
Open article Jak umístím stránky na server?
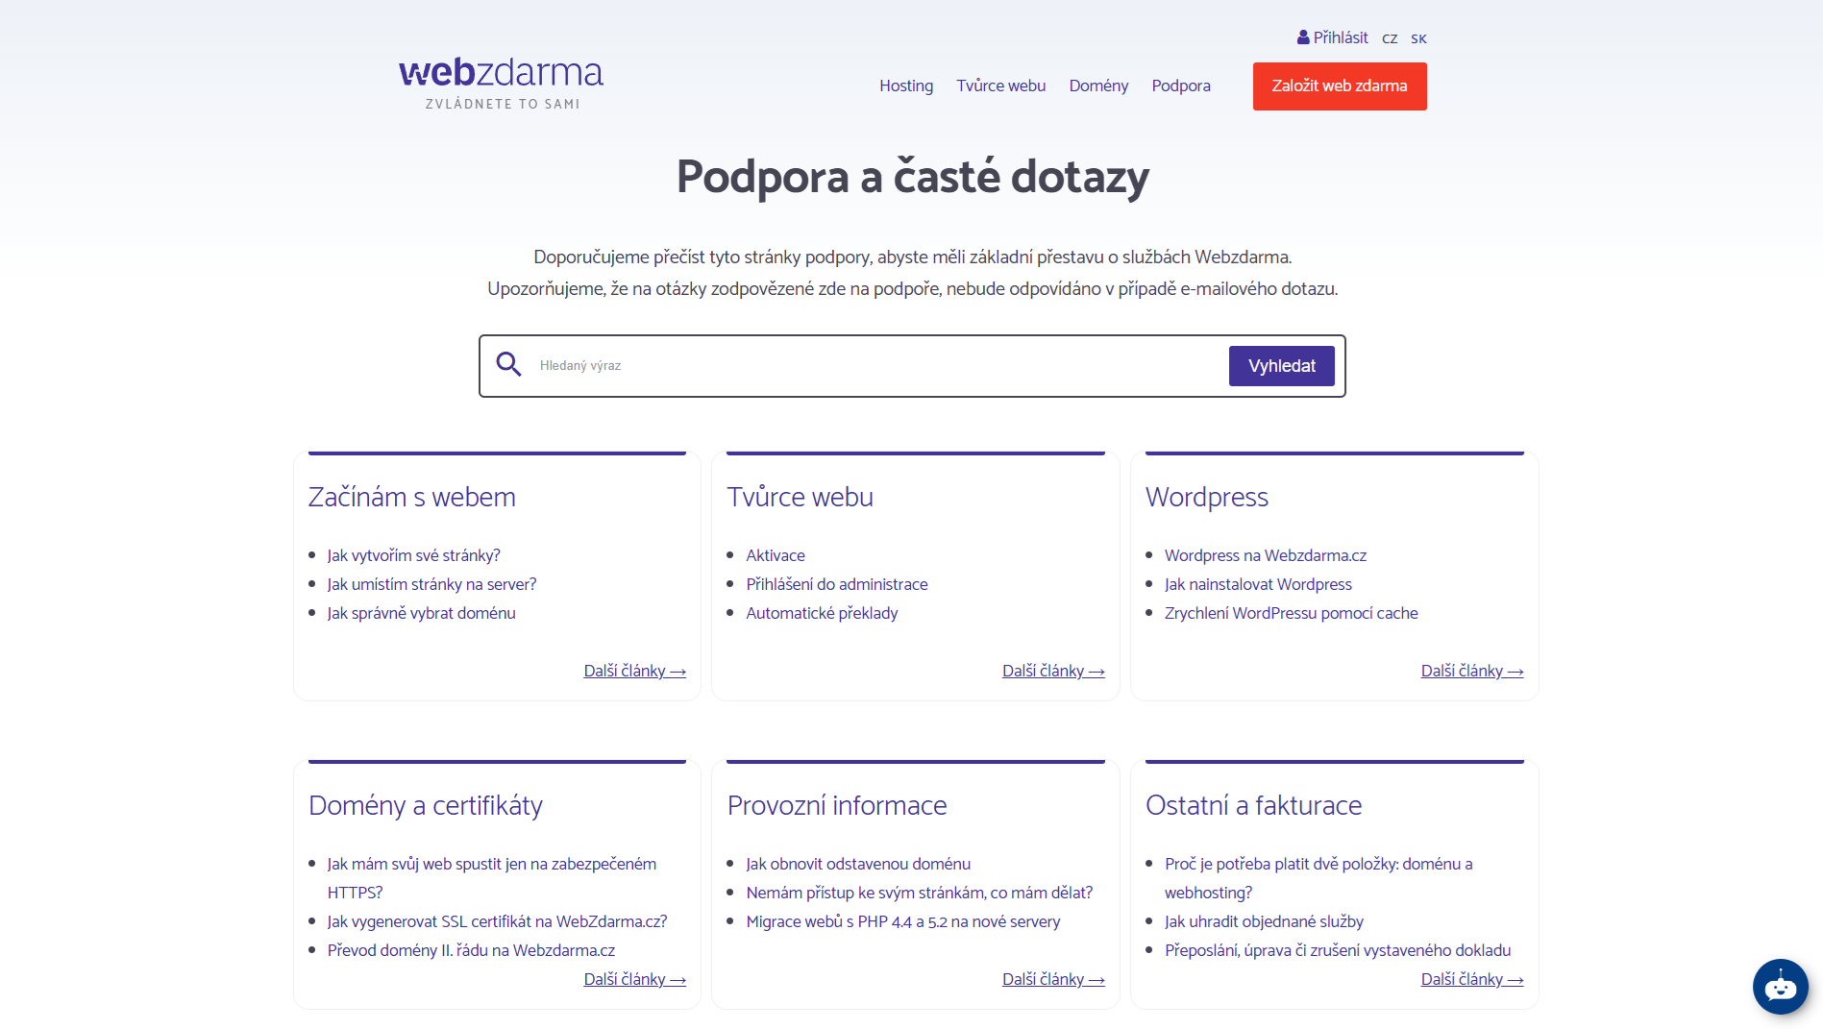[x=432, y=584]
